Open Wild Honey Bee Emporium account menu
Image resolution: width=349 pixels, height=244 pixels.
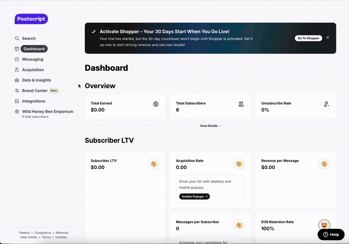click(x=47, y=112)
